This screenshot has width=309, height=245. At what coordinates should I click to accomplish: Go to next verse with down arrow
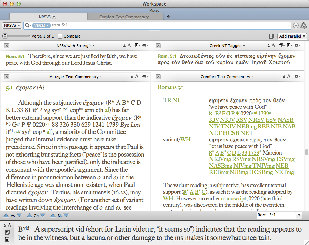pos(19,215)
